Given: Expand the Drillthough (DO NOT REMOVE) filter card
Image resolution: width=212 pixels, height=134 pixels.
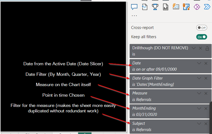Looking at the screenshot, I should click(194, 48).
